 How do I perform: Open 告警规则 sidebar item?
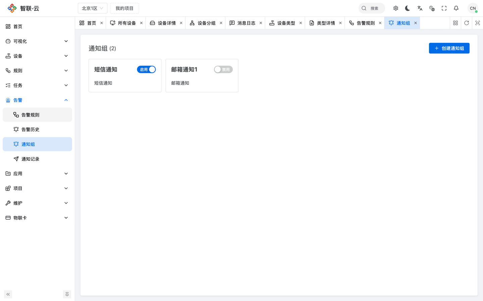37,115
